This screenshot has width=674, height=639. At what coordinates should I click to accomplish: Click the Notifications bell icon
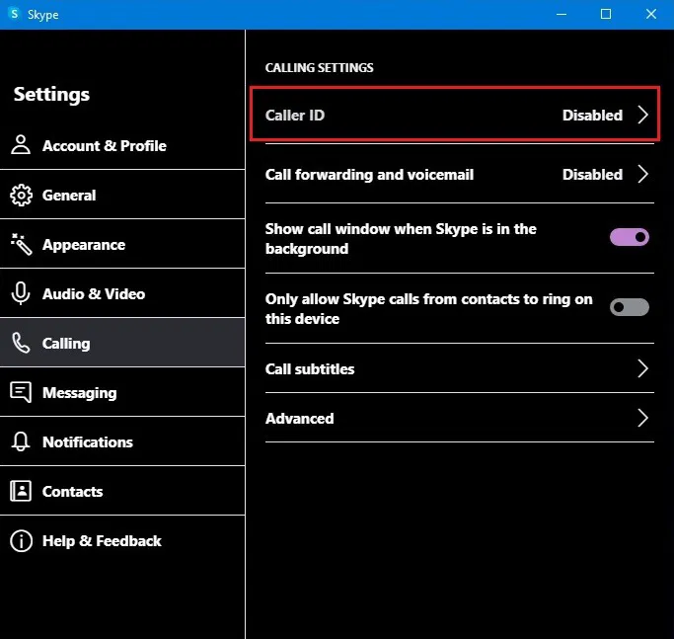point(21,441)
